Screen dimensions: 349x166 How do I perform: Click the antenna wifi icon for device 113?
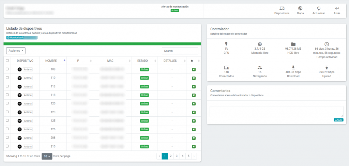[19, 86]
